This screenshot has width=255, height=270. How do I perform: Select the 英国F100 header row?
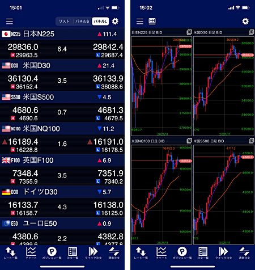(x=62, y=161)
